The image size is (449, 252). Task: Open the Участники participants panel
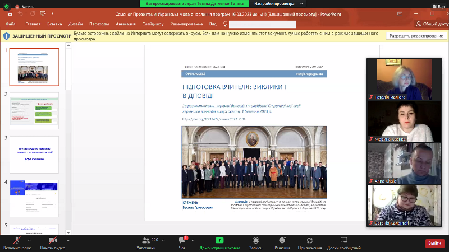point(146,240)
